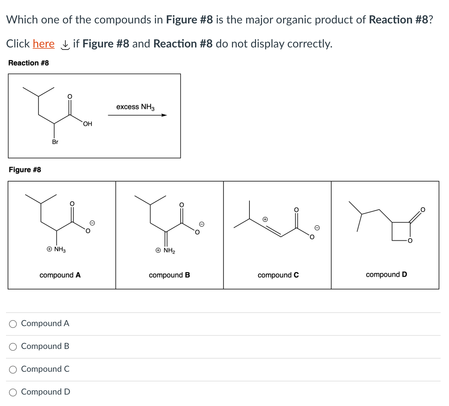Select the Compound A radio button
Screen dimensions: 449x406
[x=13, y=324]
